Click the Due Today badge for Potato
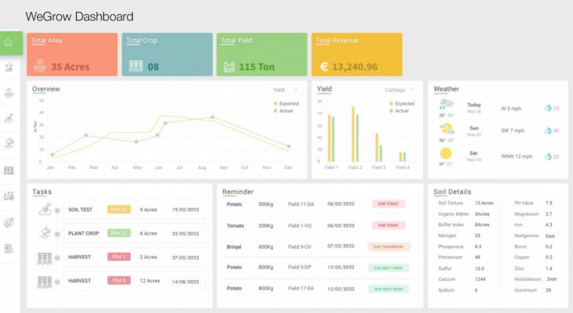Screen dimensions: 573x313 click(389, 203)
